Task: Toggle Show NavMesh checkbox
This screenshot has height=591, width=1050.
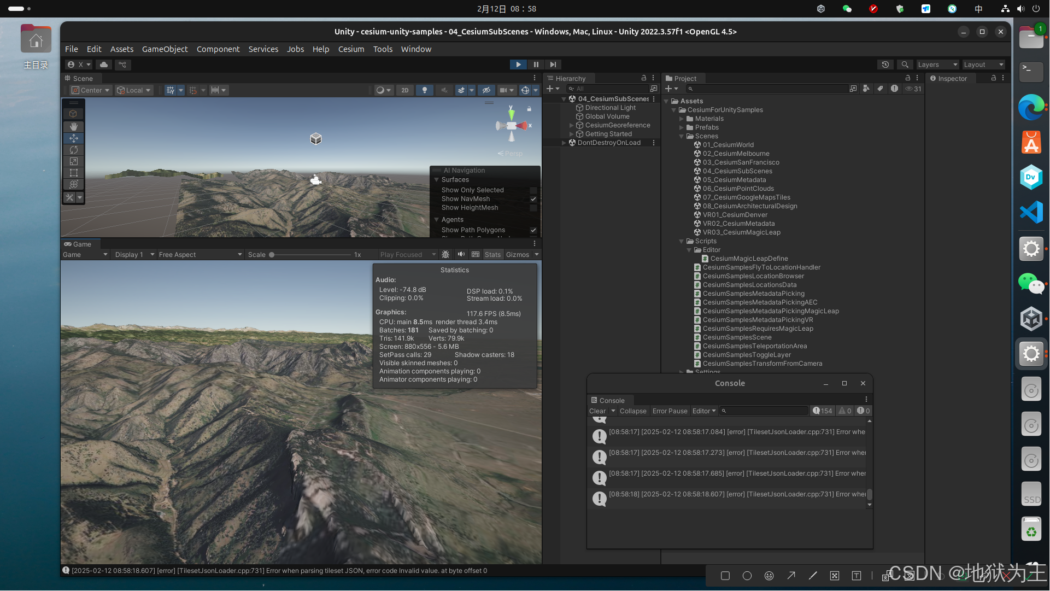Action: 532,198
